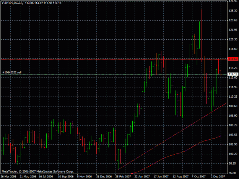Click the 110.25 price axis label

click(233, 97)
